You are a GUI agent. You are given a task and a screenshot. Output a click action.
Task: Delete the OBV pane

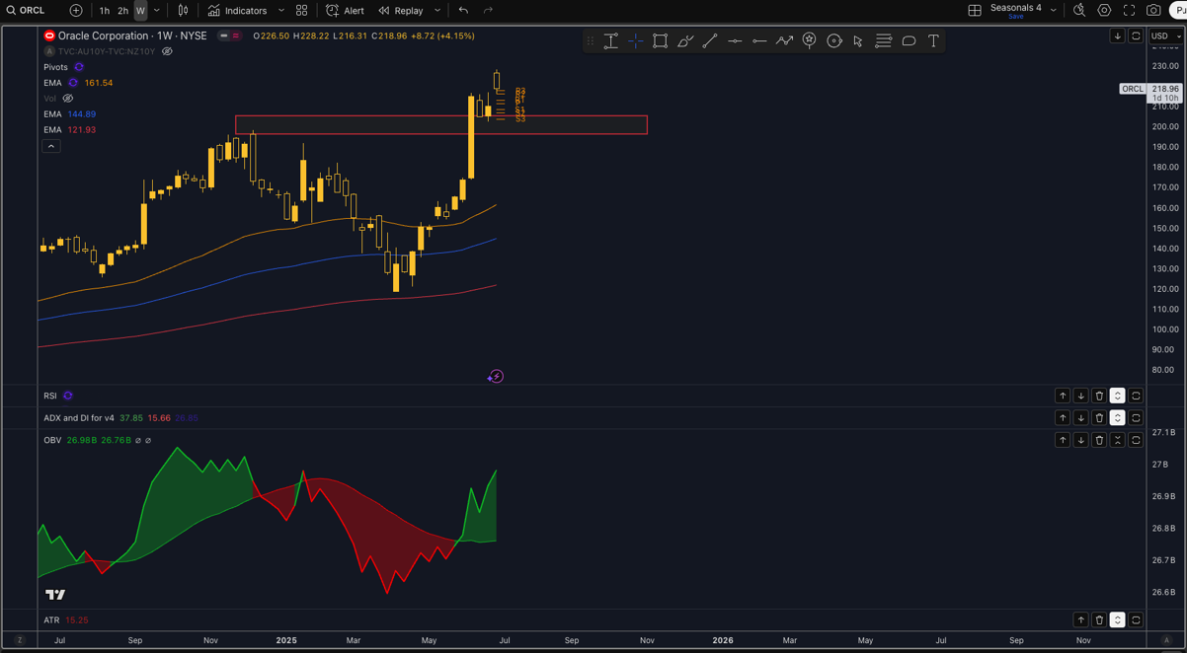1099,440
